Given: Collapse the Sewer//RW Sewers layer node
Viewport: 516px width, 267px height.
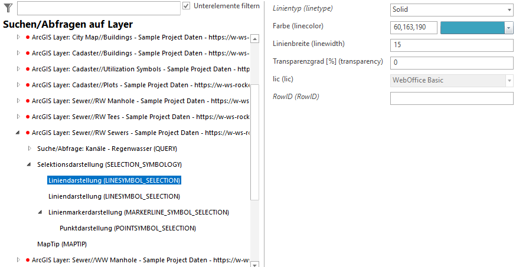Looking at the screenshot, I should coord(18,133).
